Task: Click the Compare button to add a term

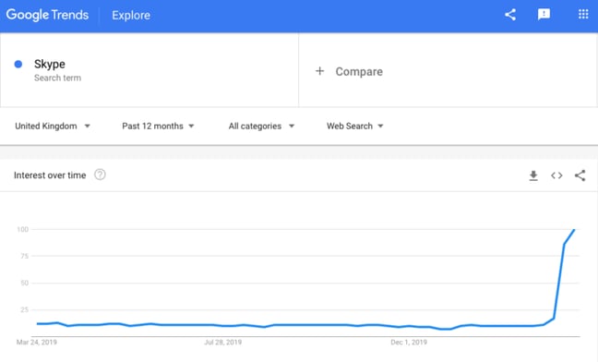Action: (349, 71)
